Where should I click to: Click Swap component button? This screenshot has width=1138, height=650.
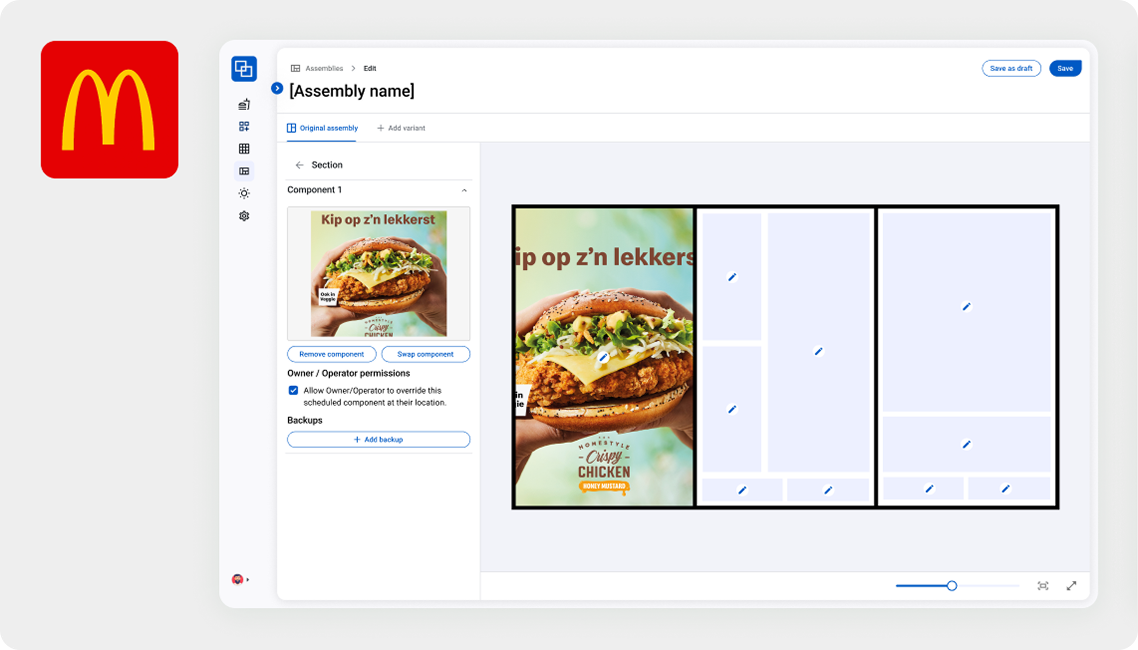[x=426, y=354]
